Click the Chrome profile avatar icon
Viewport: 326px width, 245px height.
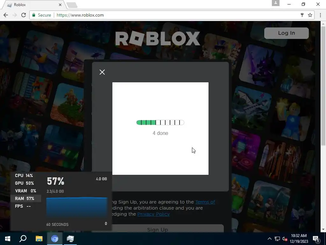pos(275,3)
